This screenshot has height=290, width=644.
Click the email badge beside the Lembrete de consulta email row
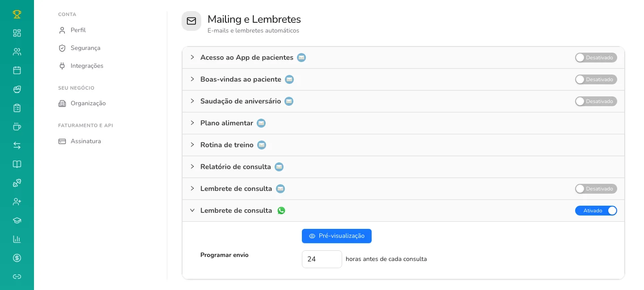coord(280,189)
